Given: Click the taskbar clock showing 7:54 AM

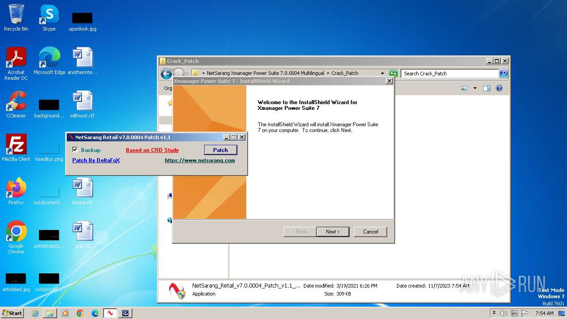Looking at the screenshot, I should (544, 313).
